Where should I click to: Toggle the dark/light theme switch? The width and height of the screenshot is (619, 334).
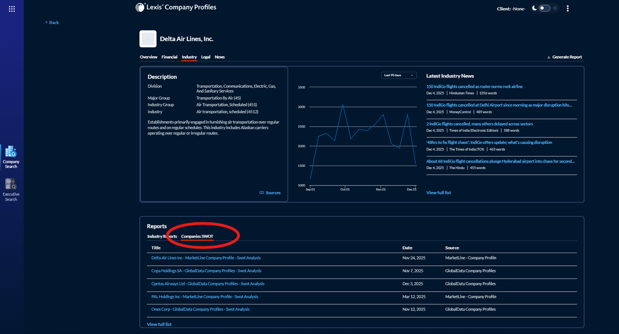tap(544, 8)
